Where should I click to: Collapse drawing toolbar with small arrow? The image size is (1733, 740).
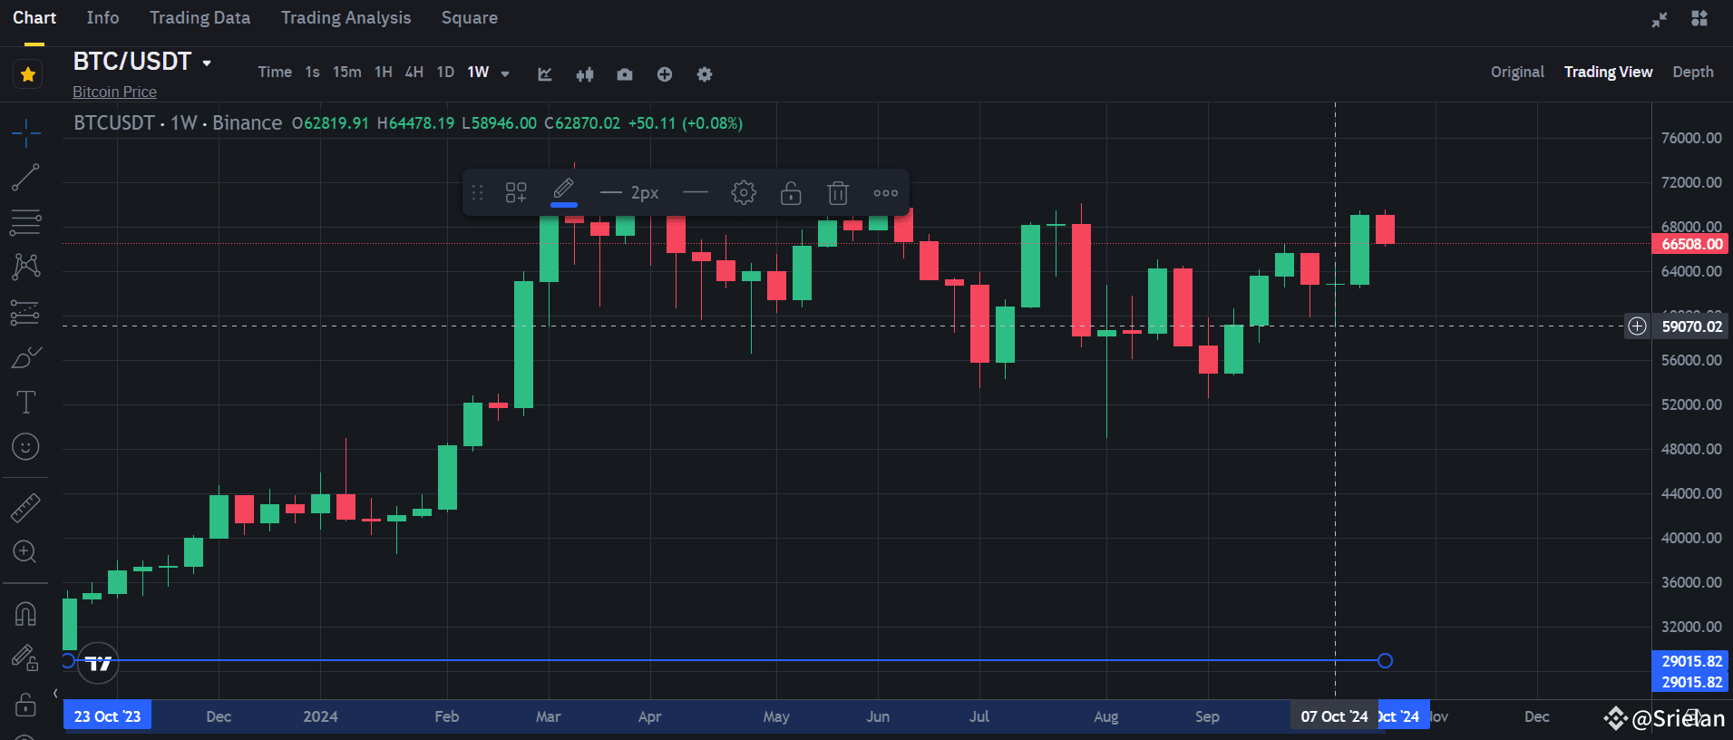55,694
